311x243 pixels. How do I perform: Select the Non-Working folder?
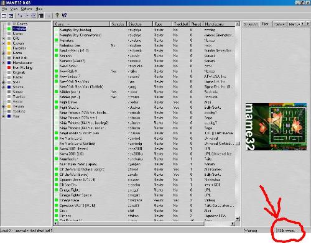click(22, 68)
